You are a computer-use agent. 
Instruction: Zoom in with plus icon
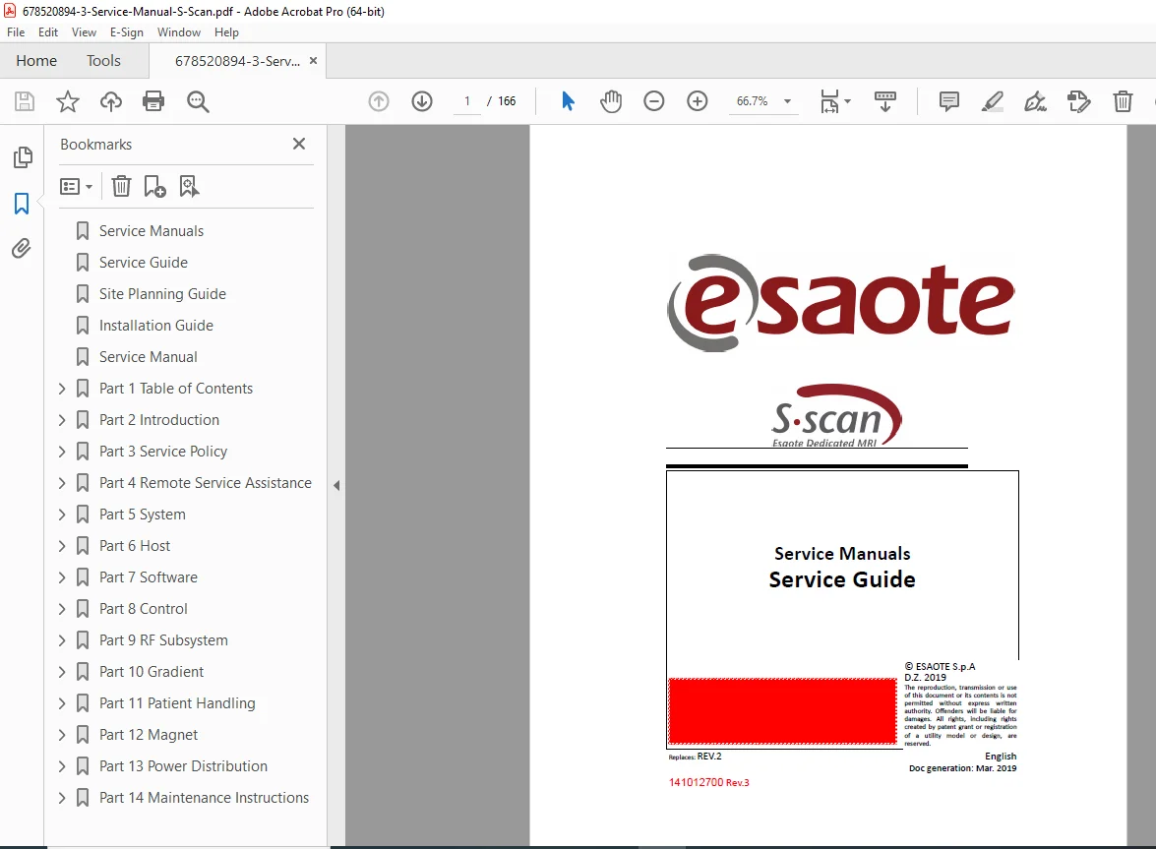697,101
